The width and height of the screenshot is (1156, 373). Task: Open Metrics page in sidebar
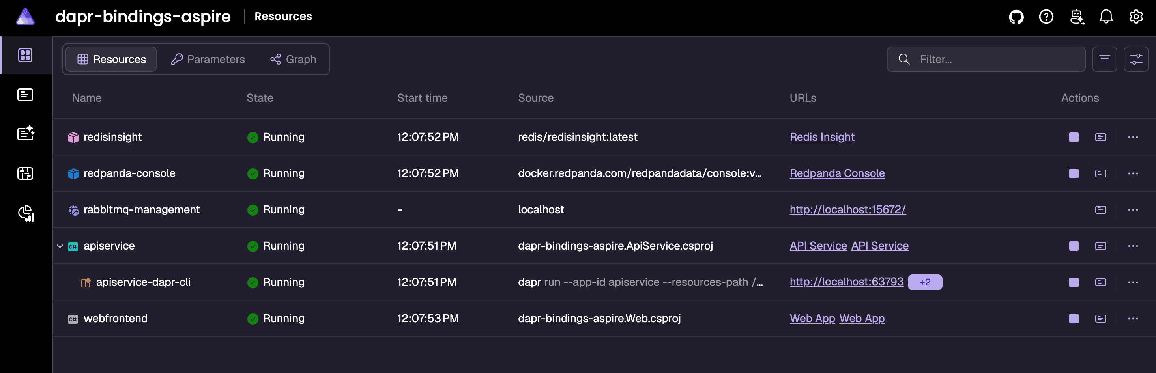point(26,213)
